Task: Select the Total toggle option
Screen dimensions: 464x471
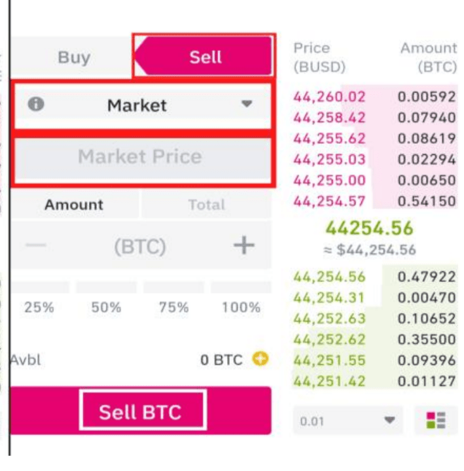Action: pyautogui.click(x=206, y=205)
